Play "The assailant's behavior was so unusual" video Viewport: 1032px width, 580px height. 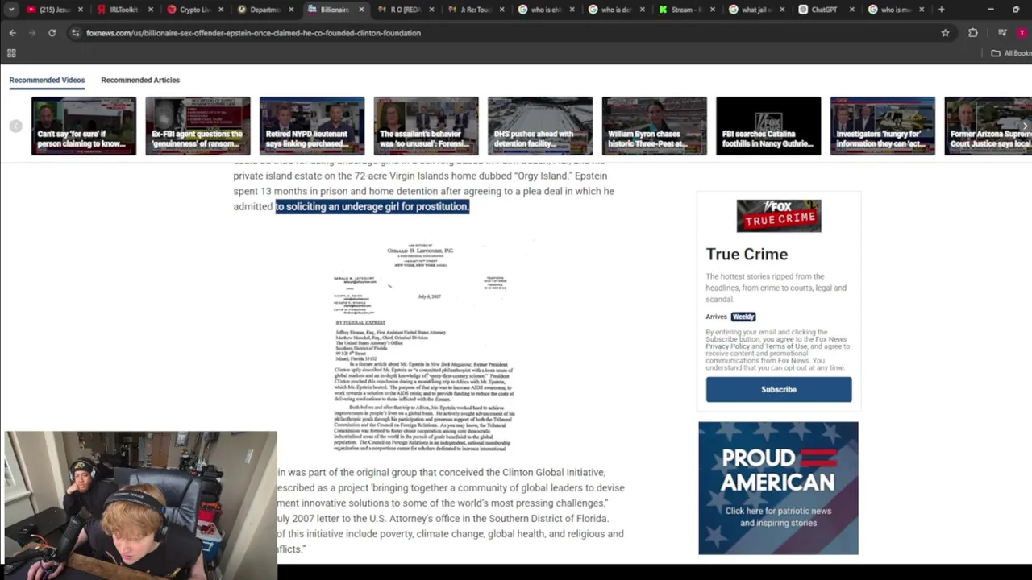pyautogui.click(x=426, y=126)
